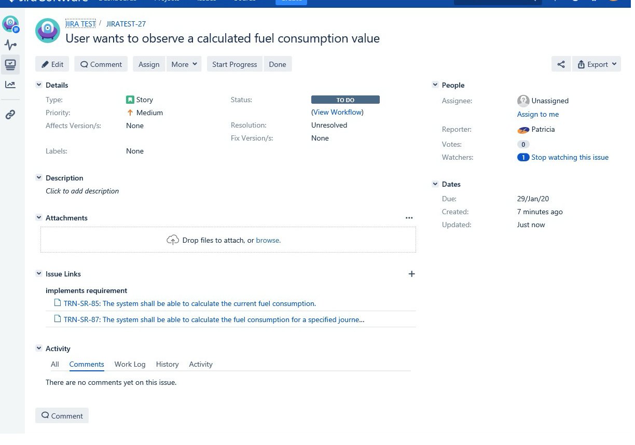The image size is (635, 445).
Task: Click the Medium priority arrow icon
Action: (x=130, y=113)
